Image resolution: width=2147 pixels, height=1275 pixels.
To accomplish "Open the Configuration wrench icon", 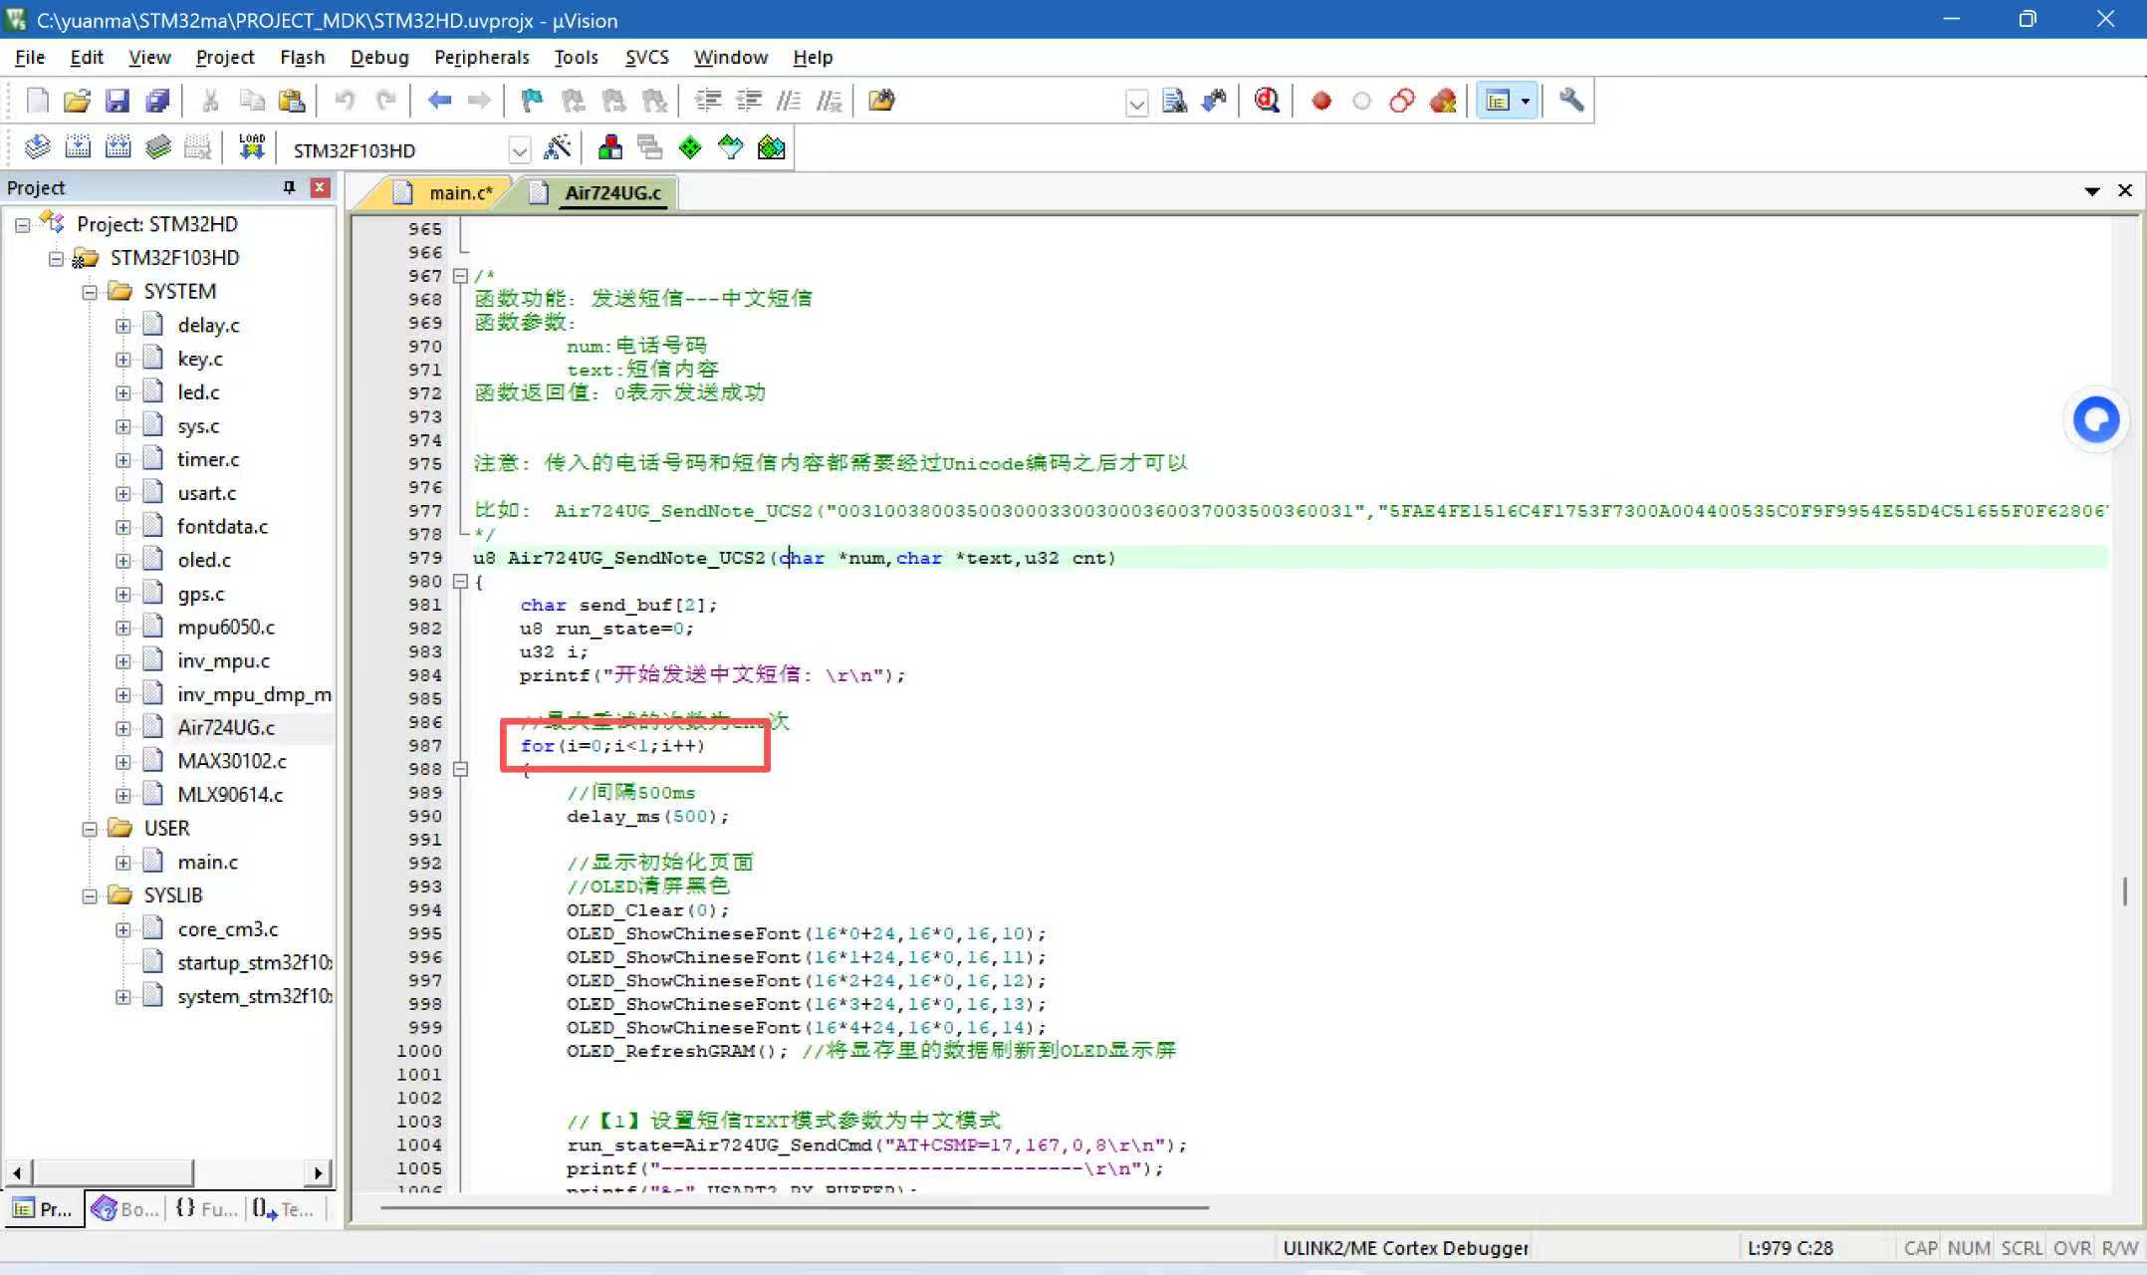I will [x=1571, y=101].
